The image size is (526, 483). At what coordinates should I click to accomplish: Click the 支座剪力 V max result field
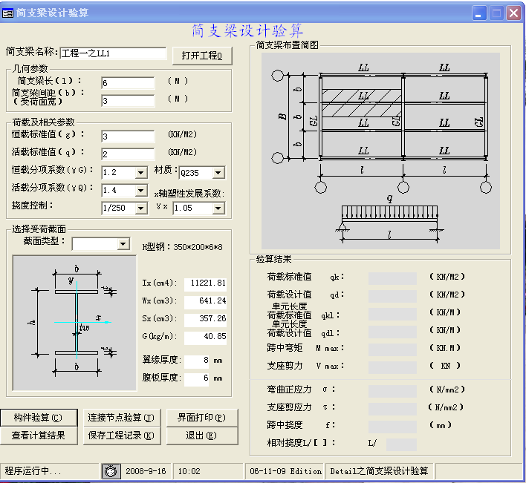(392, 367)
